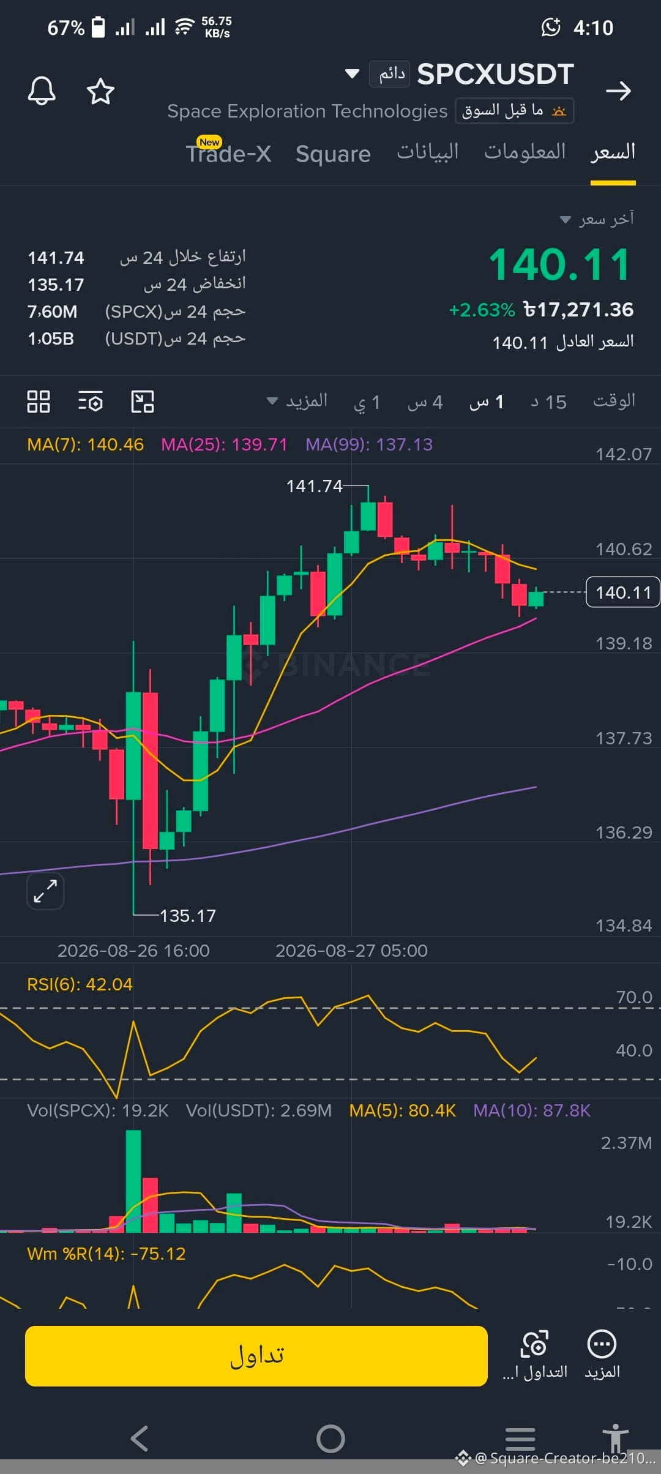This screenshot has height=1474, width=661.
Task: Open the chart drawing tools icon
Action: point(143,402)
